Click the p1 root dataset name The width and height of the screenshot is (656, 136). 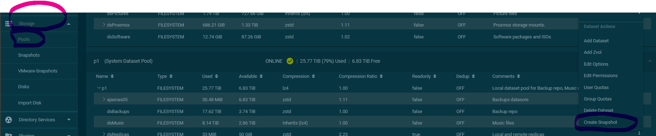click(x=104, y=88)
